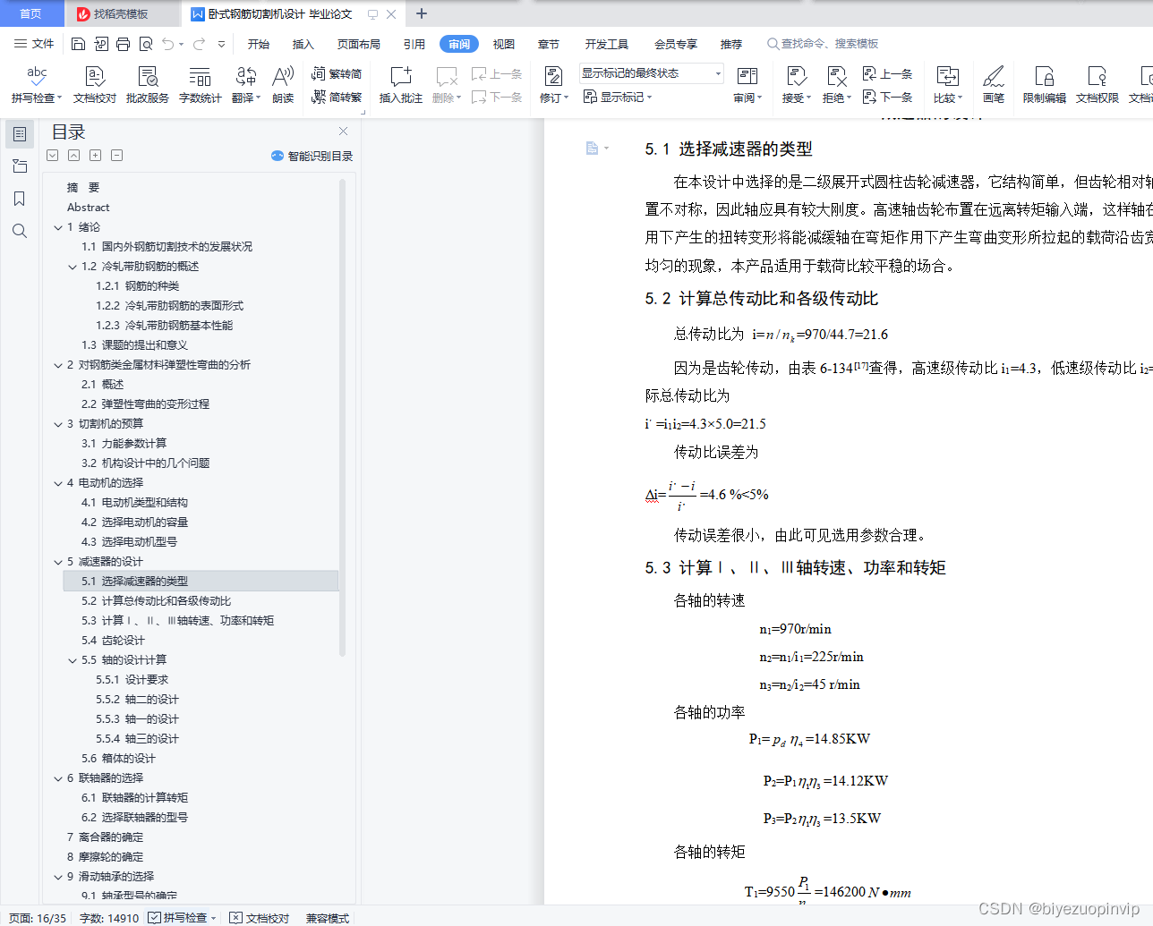Open a new document tab with plus
Viewport: 1153px width, 926px height.
[422, 13]
